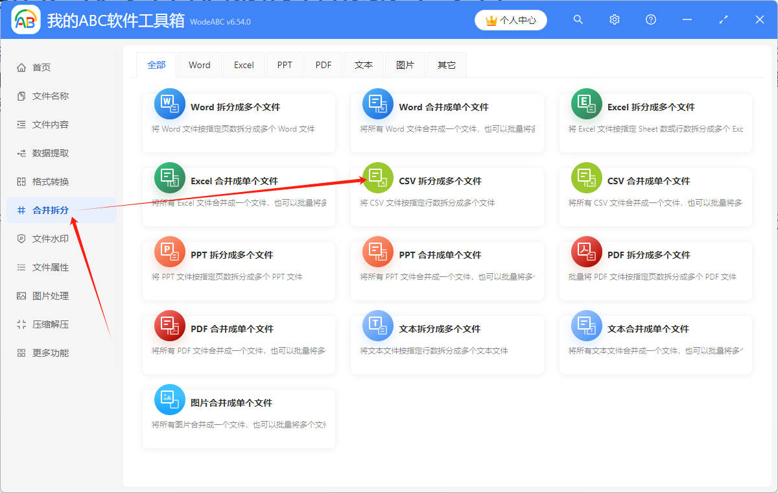The image size is (778, 493).
Task: Switch to the PDF tab
Action: [x=323, y=65]
